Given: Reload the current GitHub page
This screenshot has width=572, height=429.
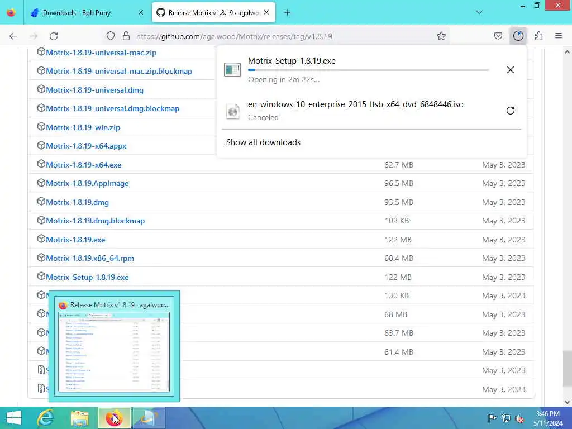Looking at the screenshot, I should (54, 36).
